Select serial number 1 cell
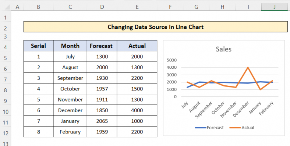Viewport: 290px width, 146px height. coord(39,57)
